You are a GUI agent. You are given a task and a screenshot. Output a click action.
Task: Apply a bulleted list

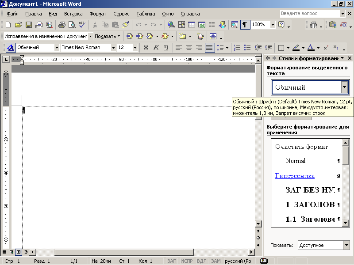click(247, 48)
